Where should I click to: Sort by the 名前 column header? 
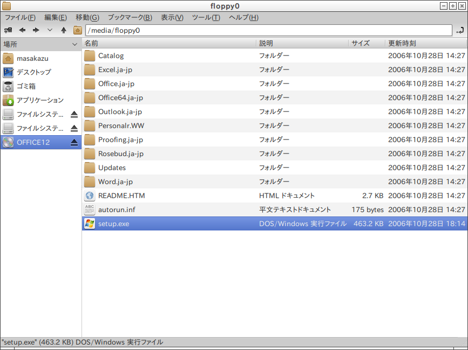(169, 44)
